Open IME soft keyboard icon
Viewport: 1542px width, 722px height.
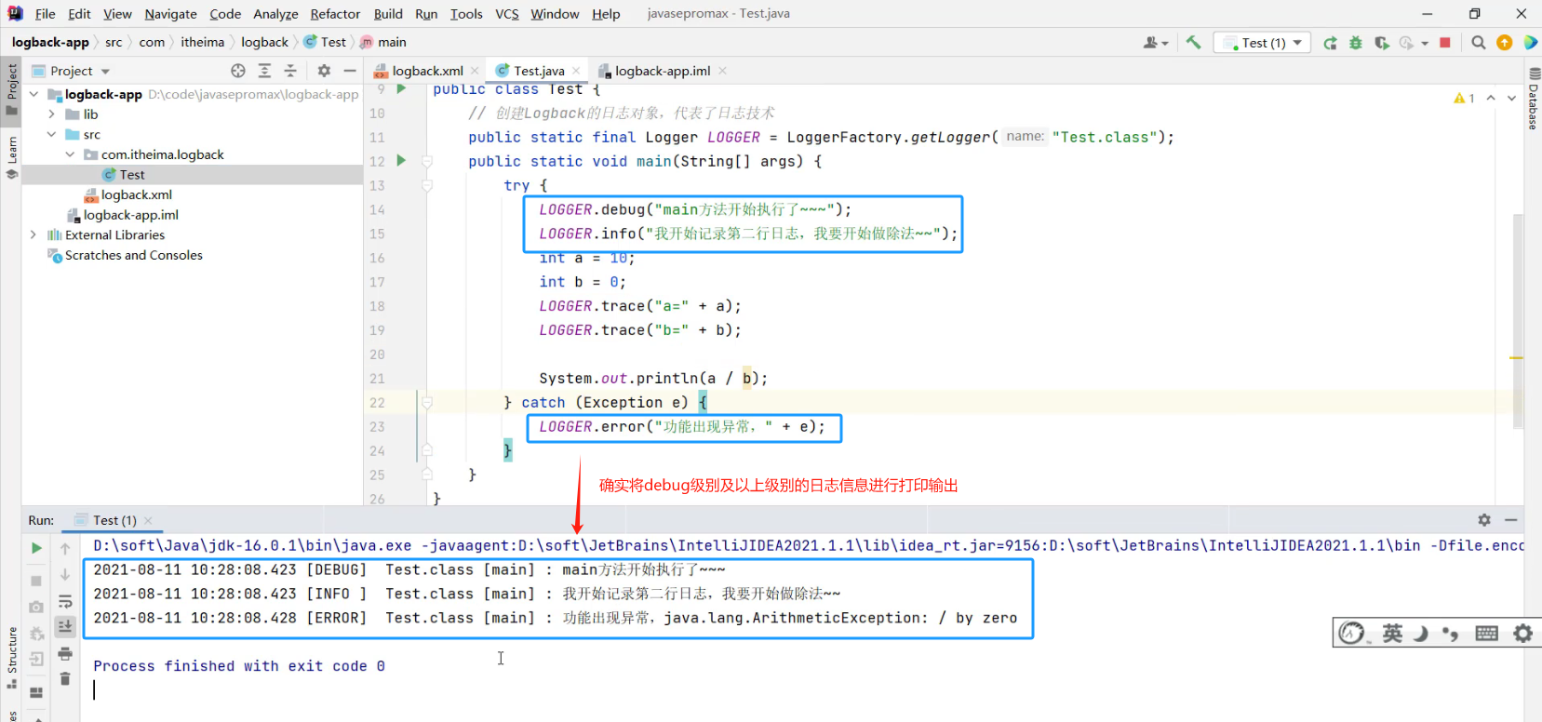pyautogui.click(x=1487, y=634)
